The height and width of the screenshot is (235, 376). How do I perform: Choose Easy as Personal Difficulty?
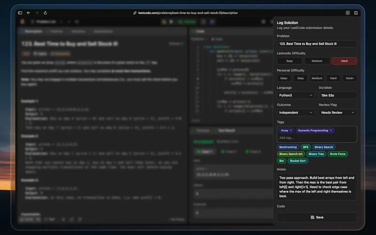click(300, 78)
